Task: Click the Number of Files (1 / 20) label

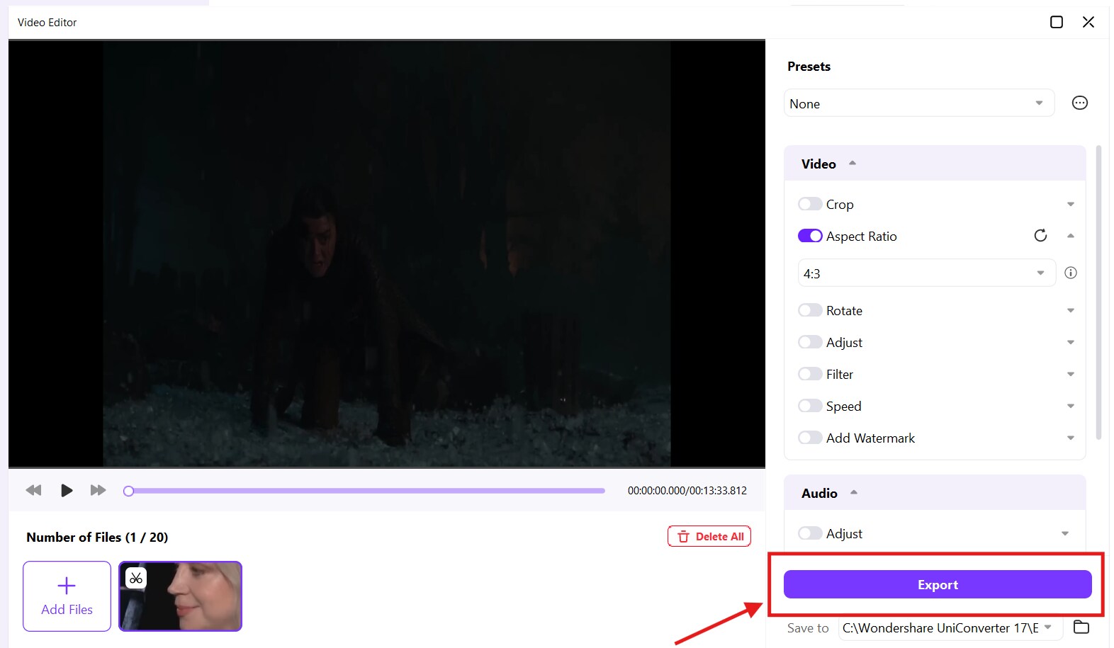Action: point(97,538)
